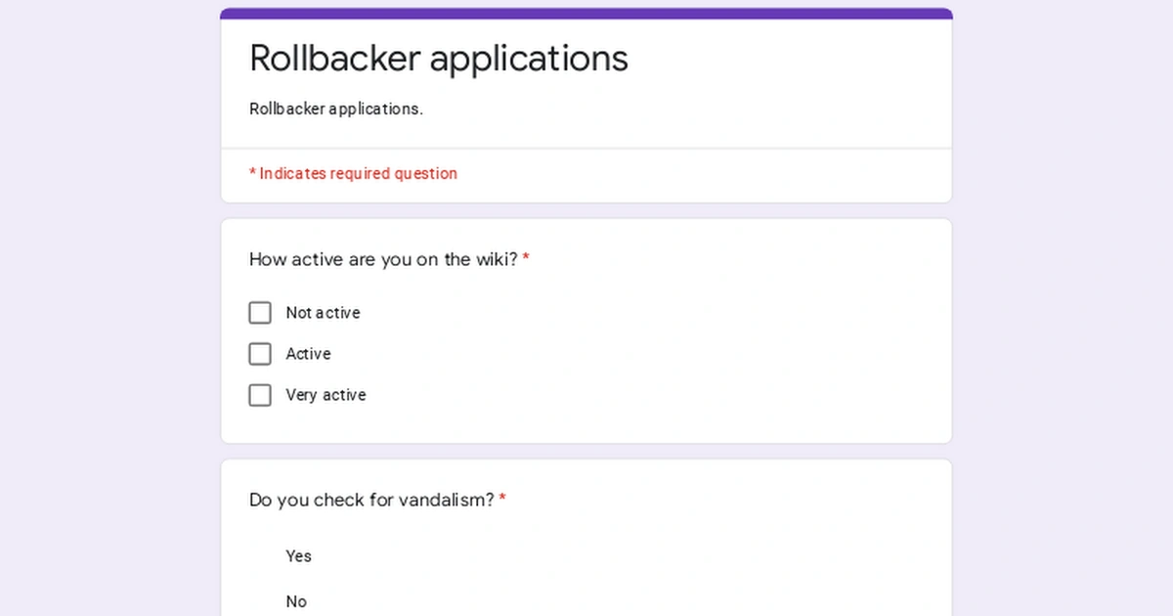
Task: Click the required asterisk on the activity question
Action: [x=527, y=259]
